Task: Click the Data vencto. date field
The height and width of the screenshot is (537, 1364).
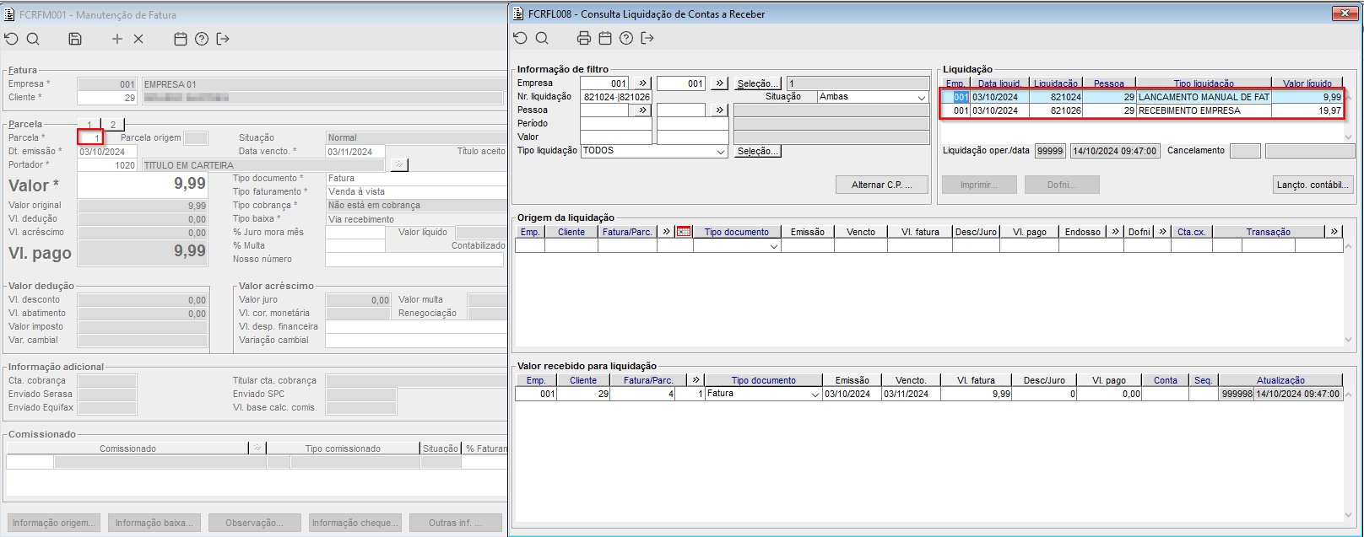Action: click(355, 152)
